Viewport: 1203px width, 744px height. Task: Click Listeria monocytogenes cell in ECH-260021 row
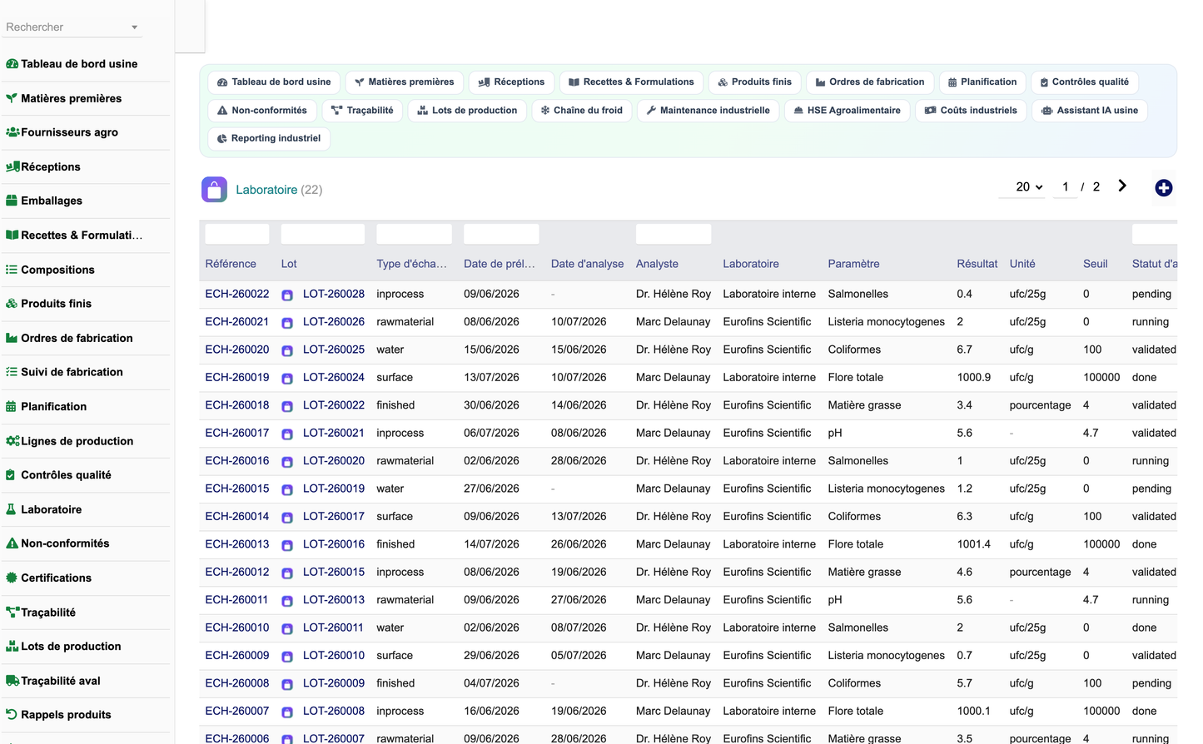[886, 321]
